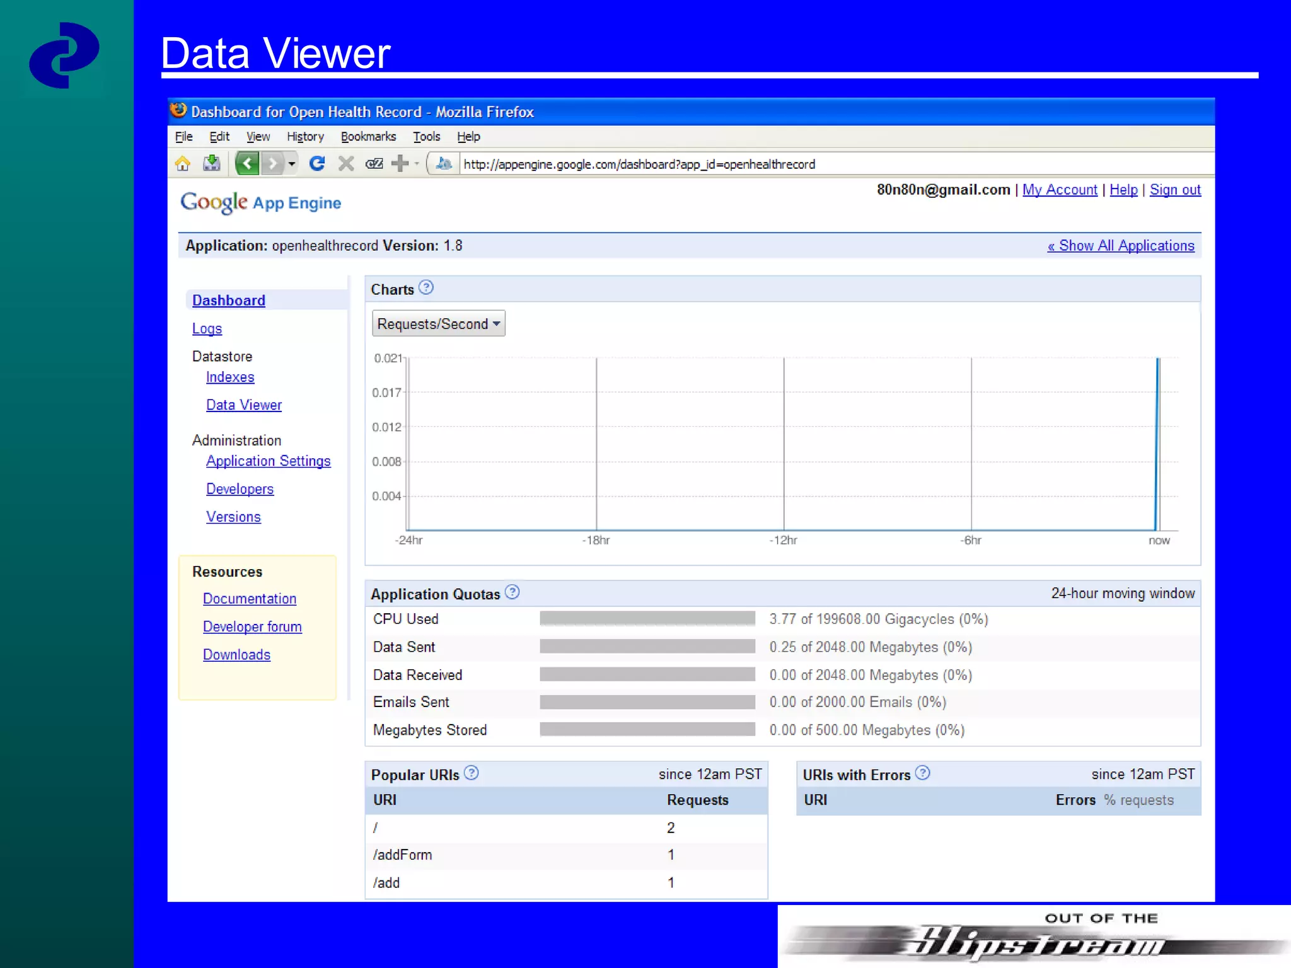This screenshot has height=968, width=1291.
Task: Click the blue spike on the requests chart
Action: tap(1157, 444)
